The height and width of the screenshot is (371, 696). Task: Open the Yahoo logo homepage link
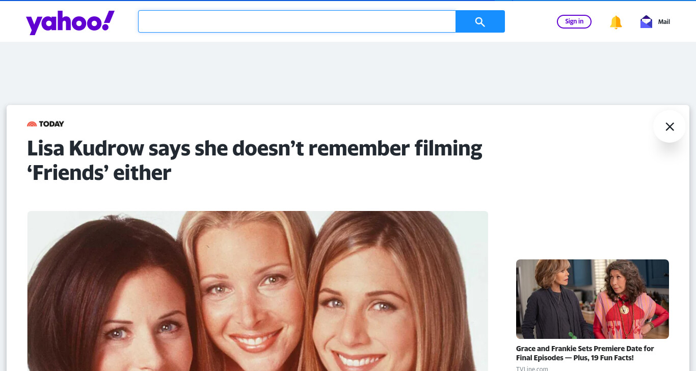(70, 22)
